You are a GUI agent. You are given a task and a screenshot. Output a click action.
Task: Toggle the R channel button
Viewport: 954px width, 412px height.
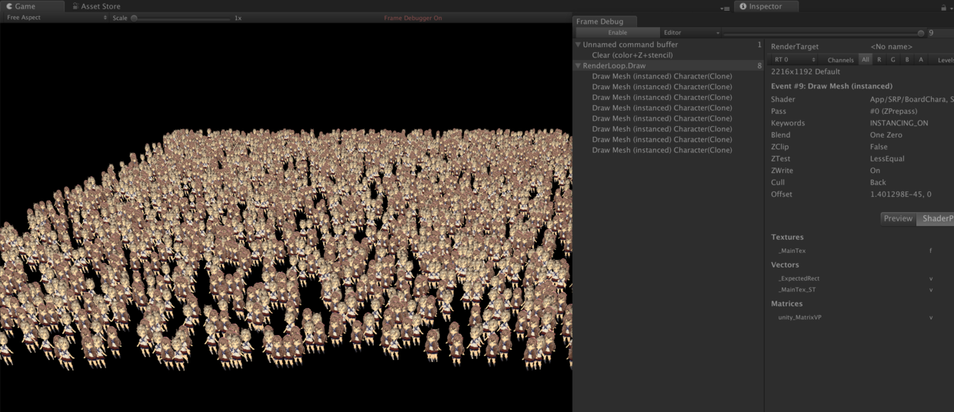(x=879, y=59)
